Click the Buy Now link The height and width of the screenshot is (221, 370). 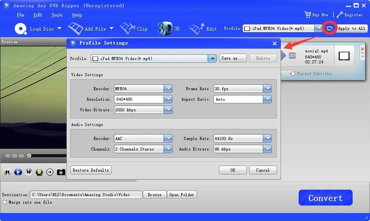coord(320,15)
